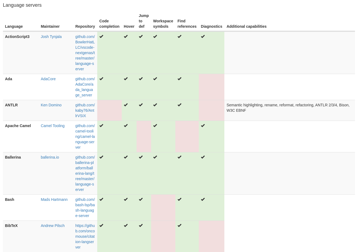Click ActionScript3 find references checkmark
The width and height of the screenshot is (362, 252).
(180, 36)
